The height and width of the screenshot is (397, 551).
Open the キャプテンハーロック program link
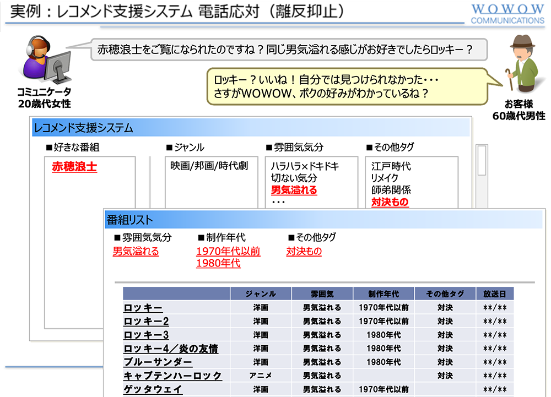(x=172, y=376)
